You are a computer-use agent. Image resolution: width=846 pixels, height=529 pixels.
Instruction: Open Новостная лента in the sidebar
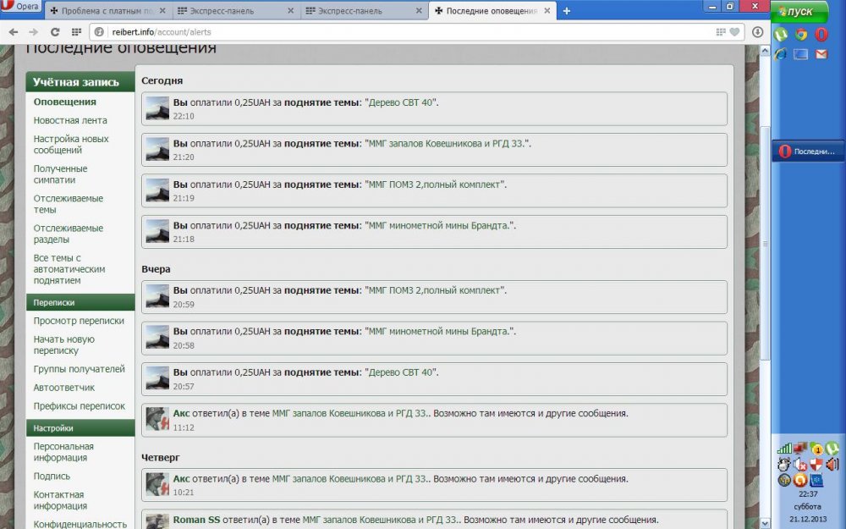70,120
